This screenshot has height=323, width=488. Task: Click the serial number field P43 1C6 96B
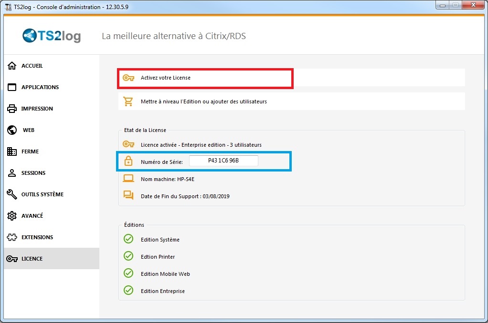pos(223,161)
